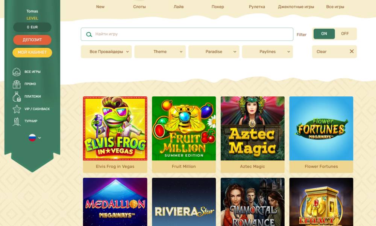Open the Paradise filter dropdown
This screenshot has height=226, width=376.
click(x=214, y=52)
